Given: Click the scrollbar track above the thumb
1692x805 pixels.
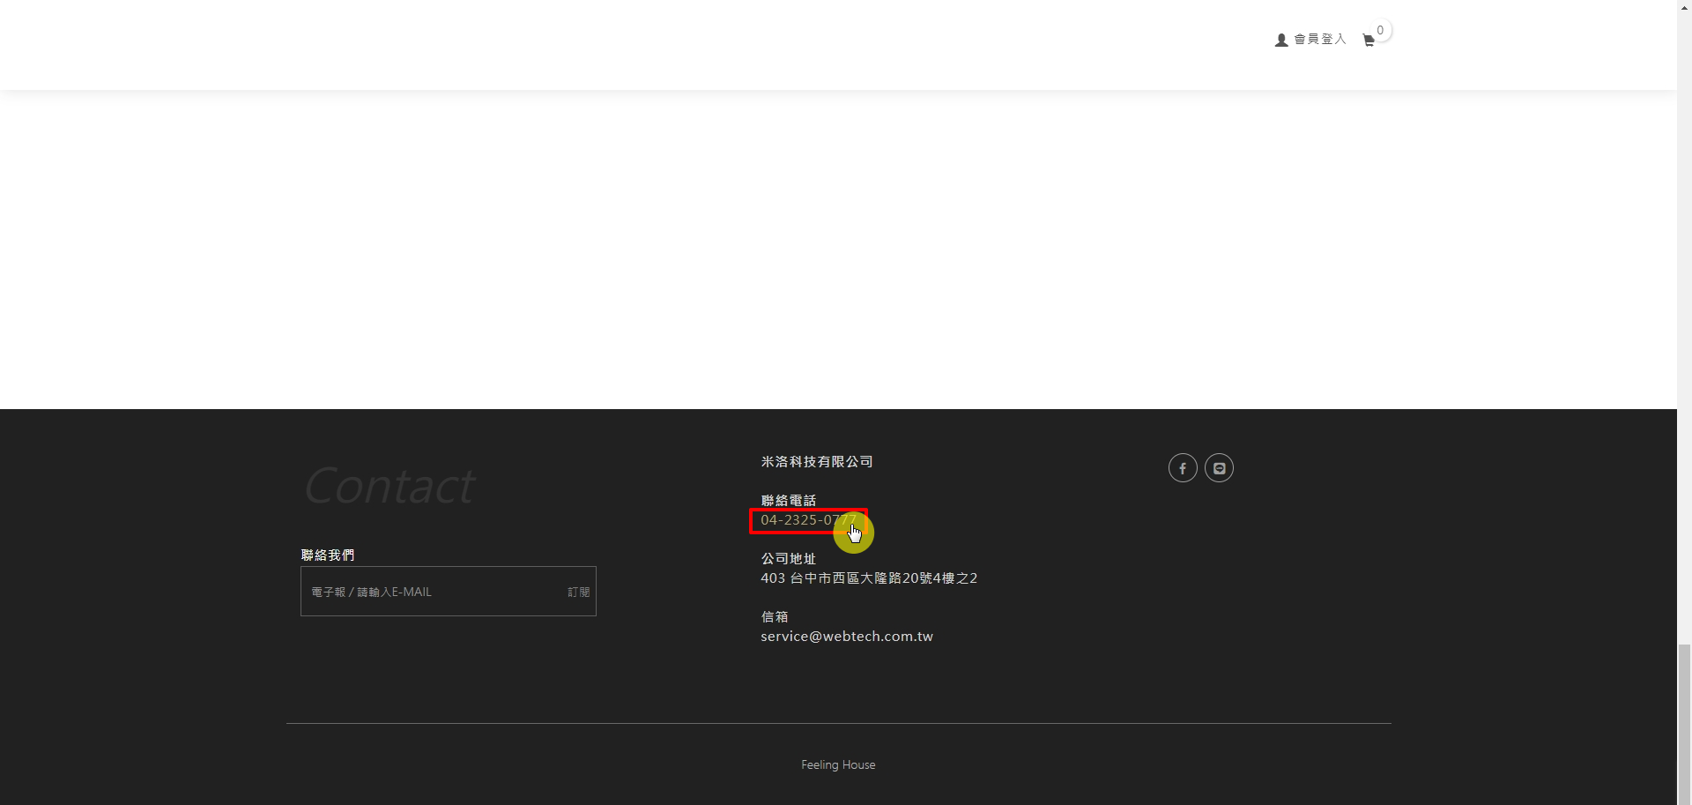Looking at the screenshot, I should pyautogui.click(x=1684, y=353).
